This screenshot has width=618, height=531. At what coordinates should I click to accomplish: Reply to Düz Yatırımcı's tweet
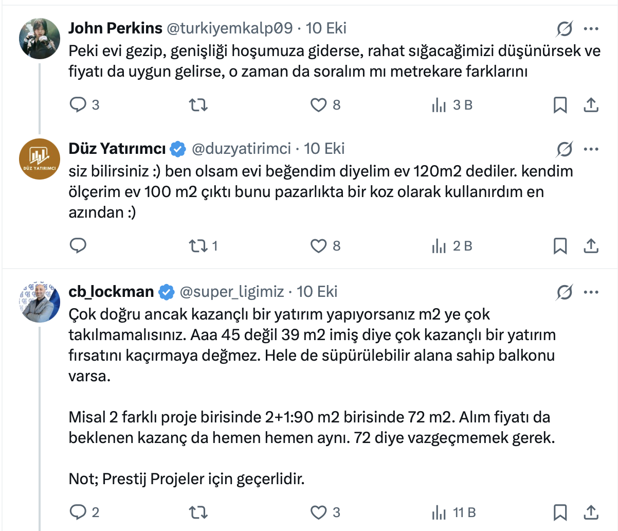click(x=78, y=246)
